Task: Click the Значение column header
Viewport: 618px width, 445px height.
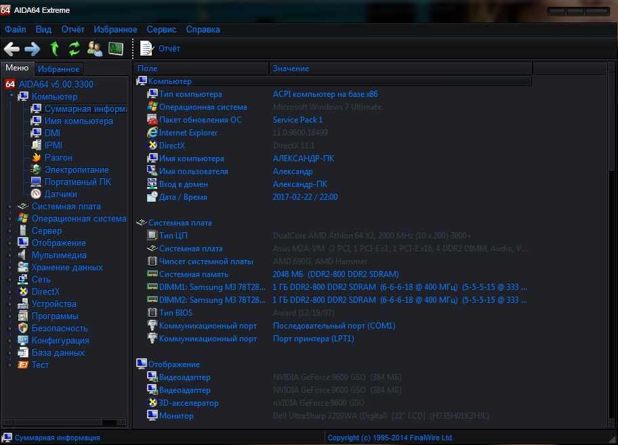Action: click(400, 68)
